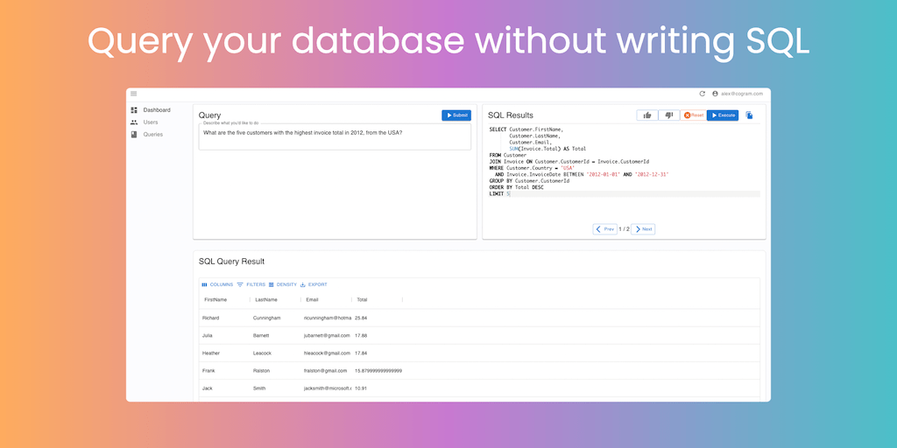This screenshot has width=897, height=448.
Task: Click the thumbs down feedback button
Action: click(x=669, y=115)
